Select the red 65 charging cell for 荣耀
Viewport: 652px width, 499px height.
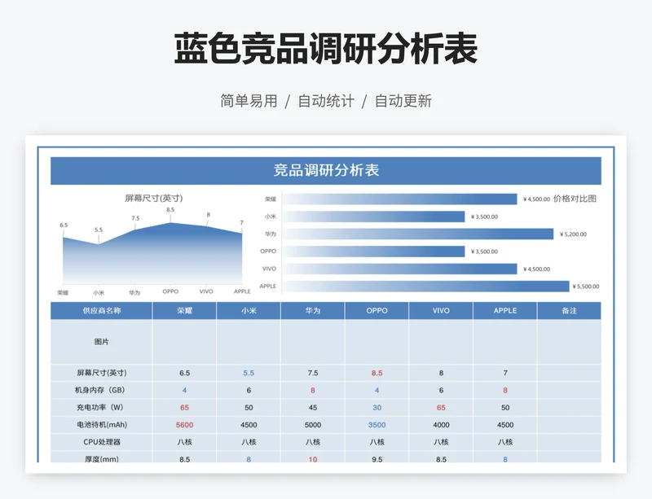pyautogui.click(x=185, y=408)
